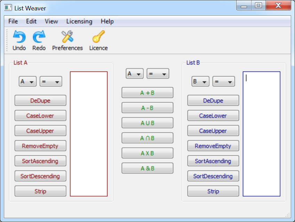Expand the List B target dropdown

pyautogui.click(x=200, y=82)
